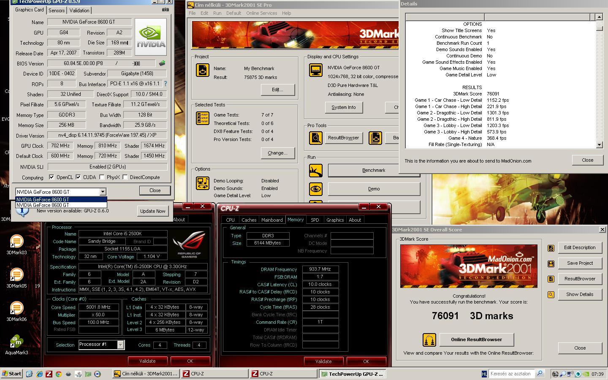This screenshot has width=608, height=380.
Task: Click the desktop search magnifier button
Action: point(539,373)
